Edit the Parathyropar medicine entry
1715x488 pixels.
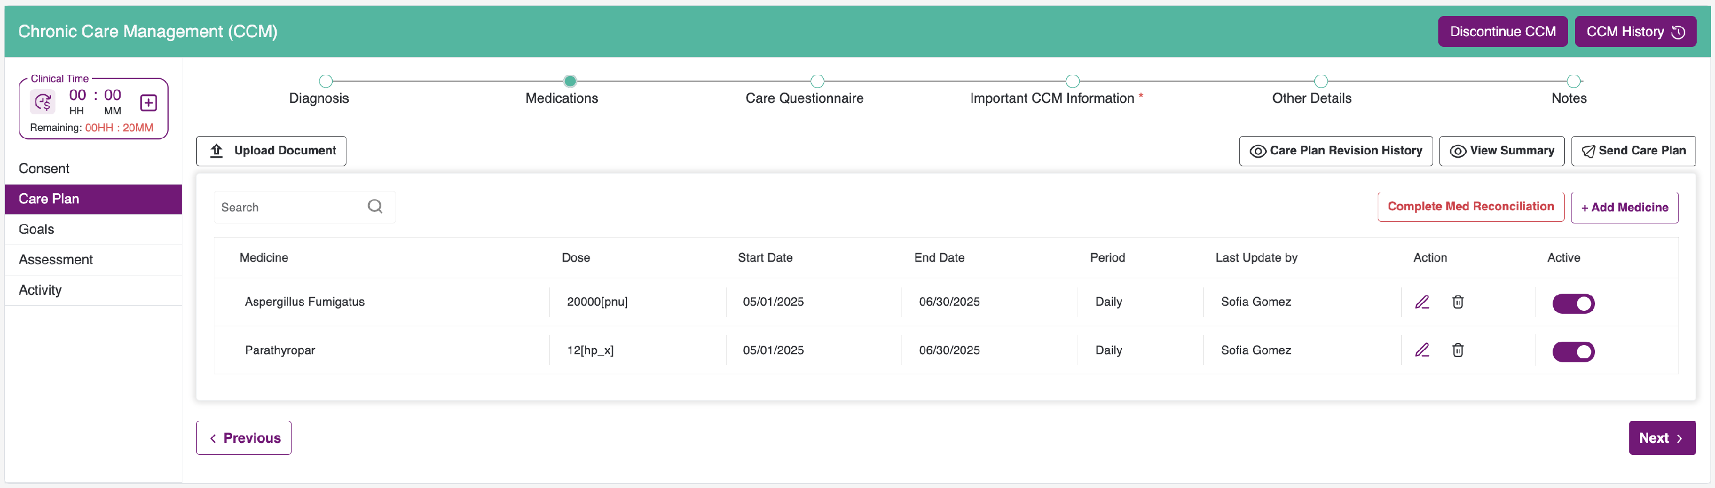coord(1422,350)
